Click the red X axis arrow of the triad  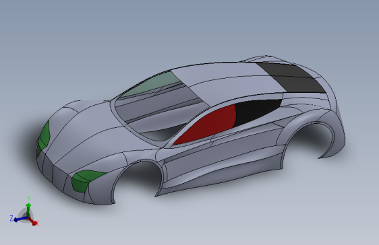32,221
